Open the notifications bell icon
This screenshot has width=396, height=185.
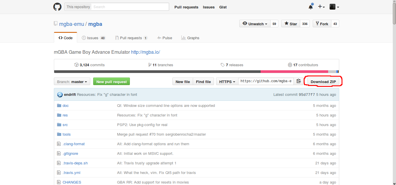[x=311, y=7]
